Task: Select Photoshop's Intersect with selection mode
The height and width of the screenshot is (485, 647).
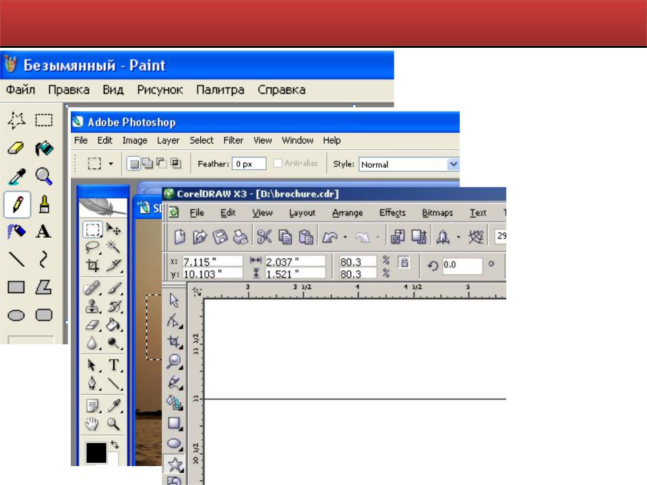Action: pos(176,163)
